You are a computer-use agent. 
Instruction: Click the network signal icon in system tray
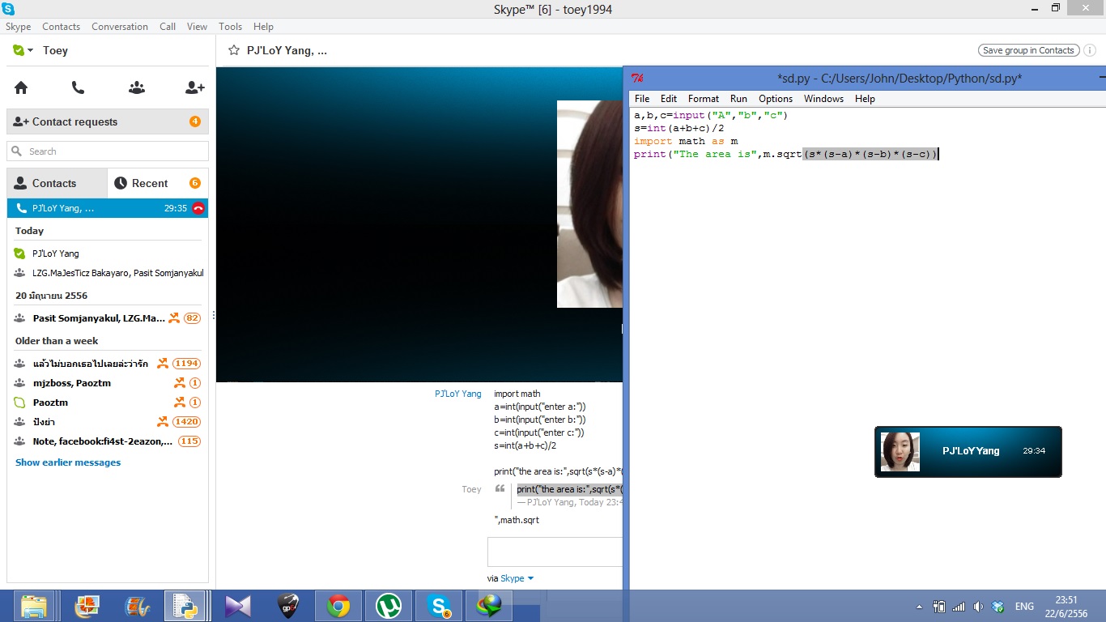[x=959, y=607]
